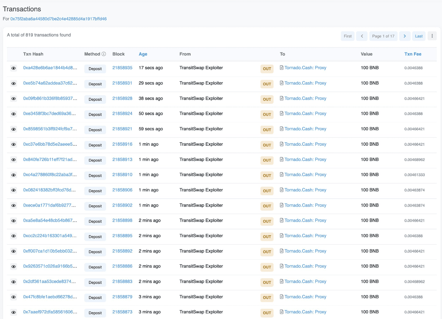
Task: Open block 21858916
Action: tap(123, 144)
